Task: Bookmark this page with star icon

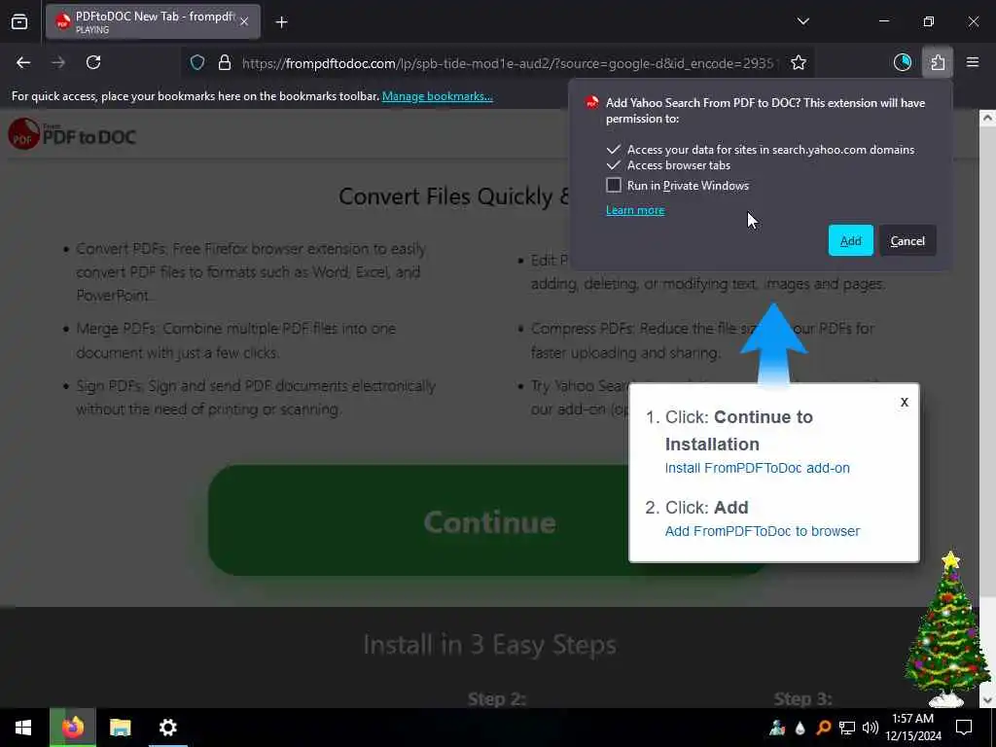Action: click(799, 62)
